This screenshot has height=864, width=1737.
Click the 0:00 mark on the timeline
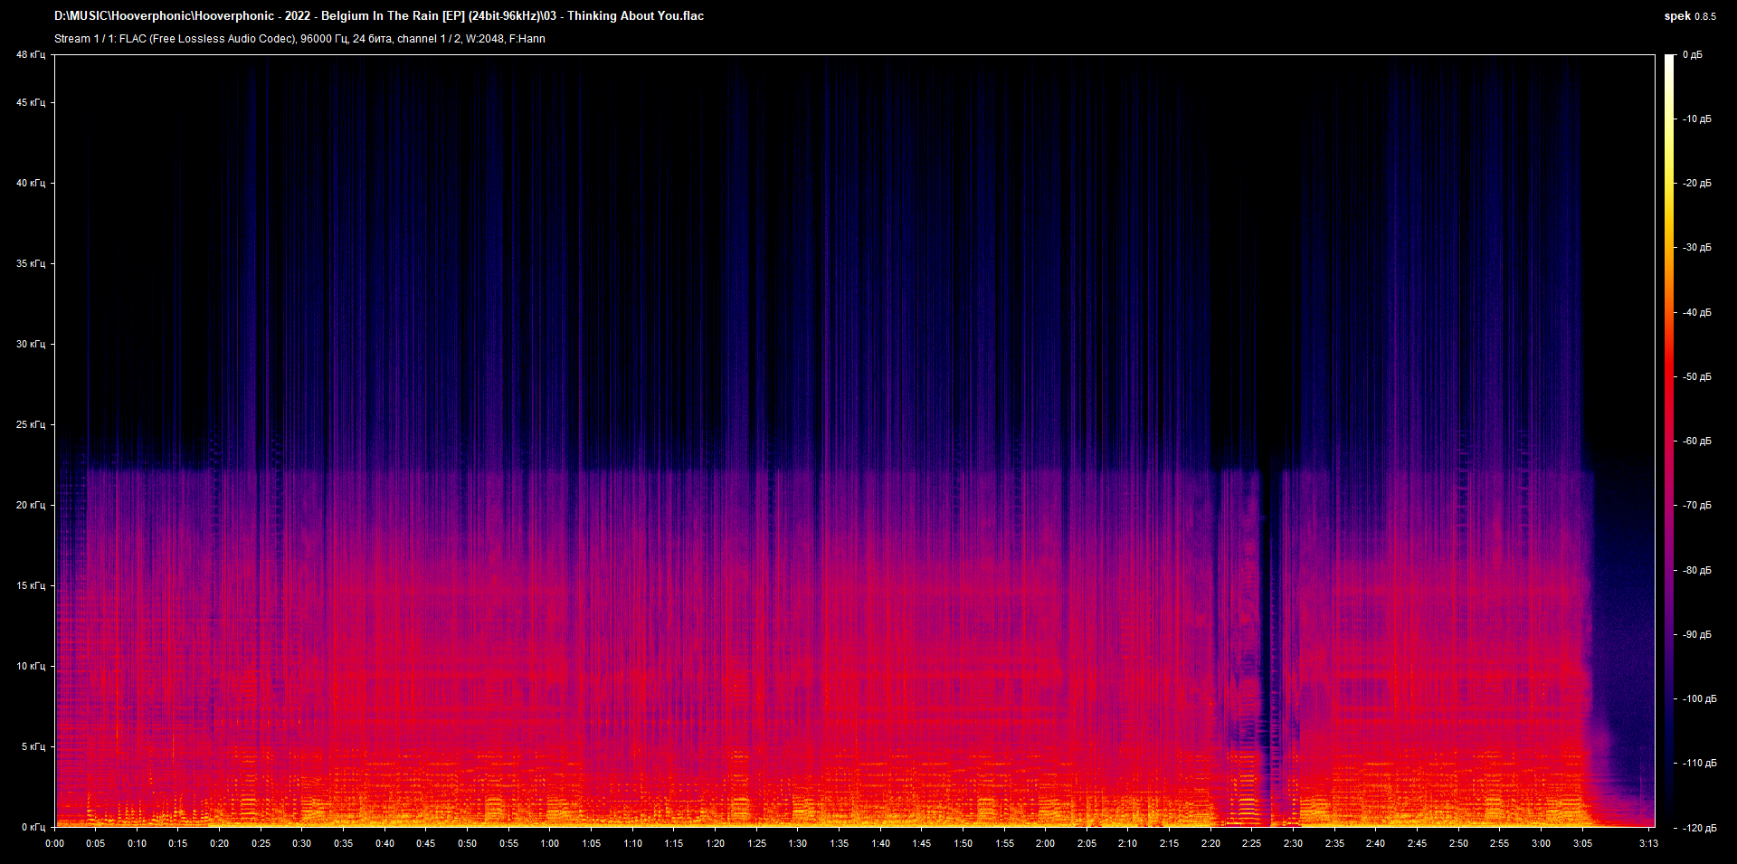click(55, 842)
